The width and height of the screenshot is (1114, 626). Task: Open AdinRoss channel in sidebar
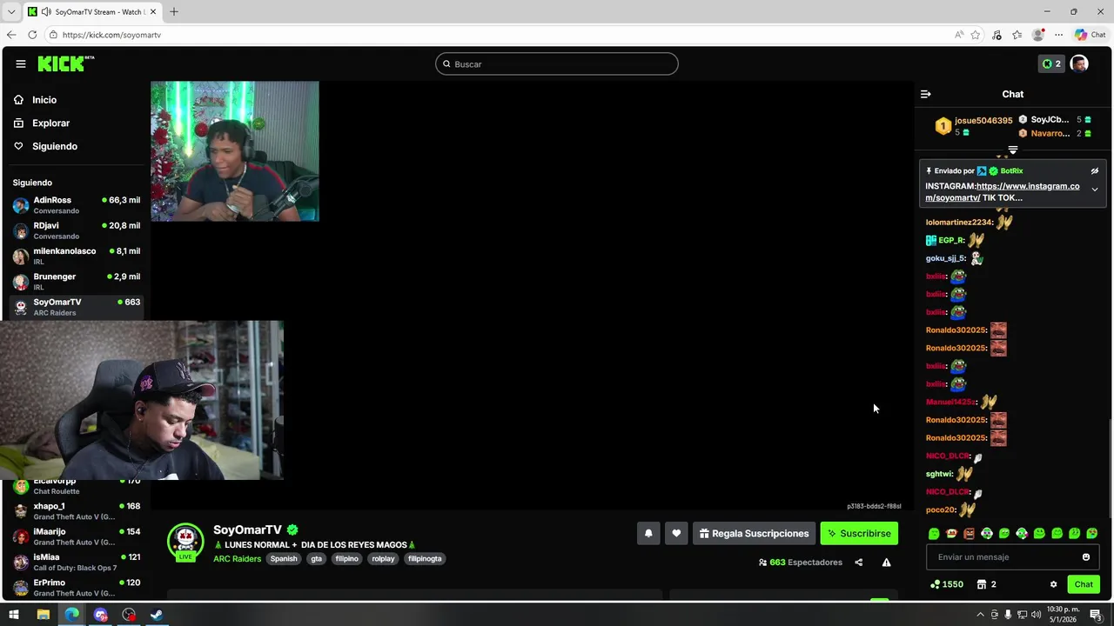point(75,205)
